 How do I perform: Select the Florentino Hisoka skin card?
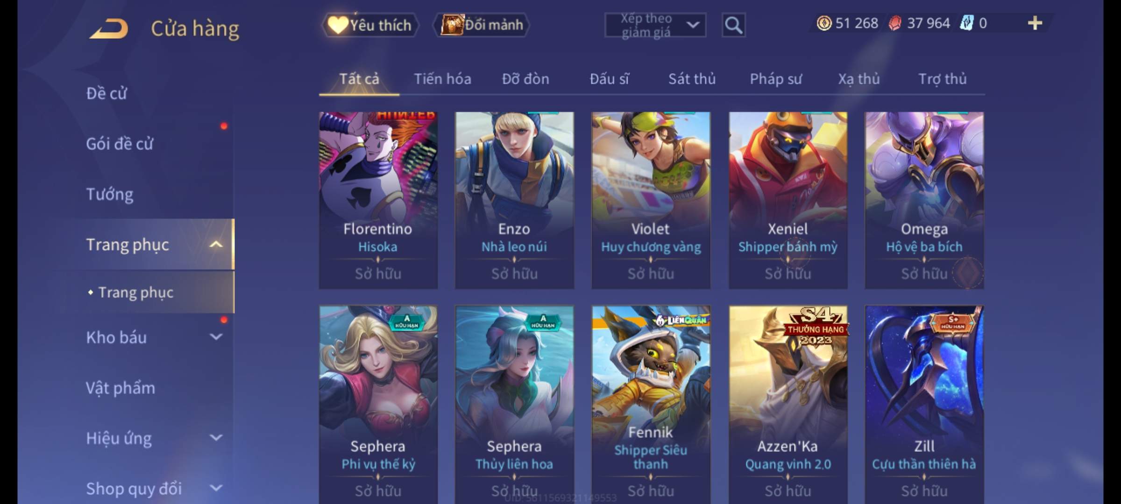(x=378, y=200)
